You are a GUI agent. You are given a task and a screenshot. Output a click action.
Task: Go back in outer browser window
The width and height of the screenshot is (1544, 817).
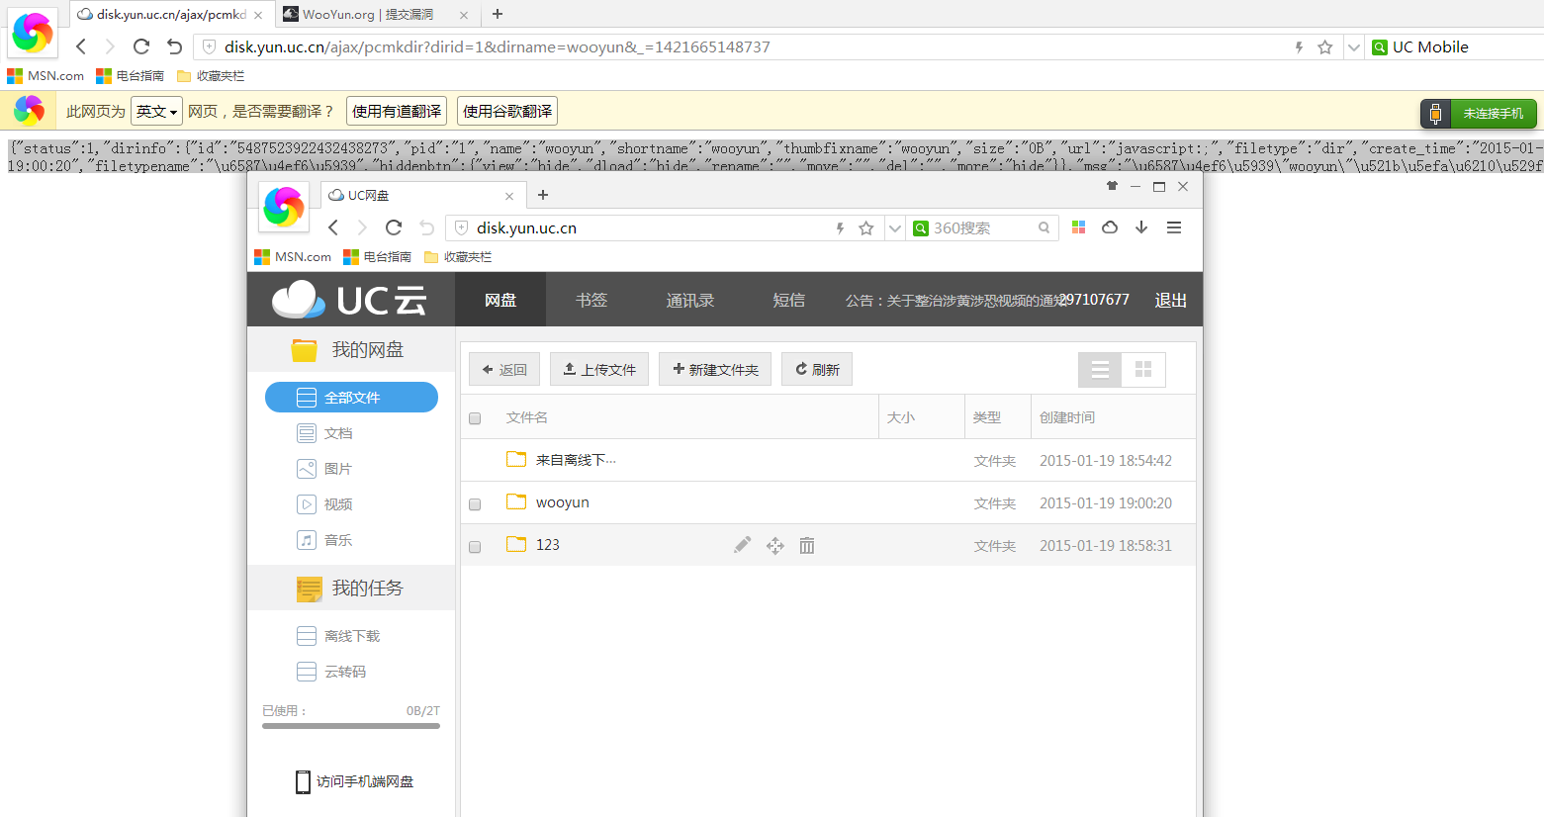point(81,46)
